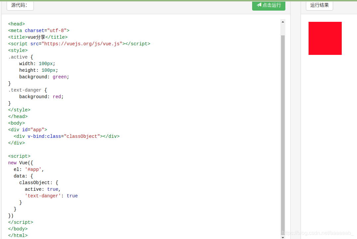Click the text "background: green;" line

(44, 77)
